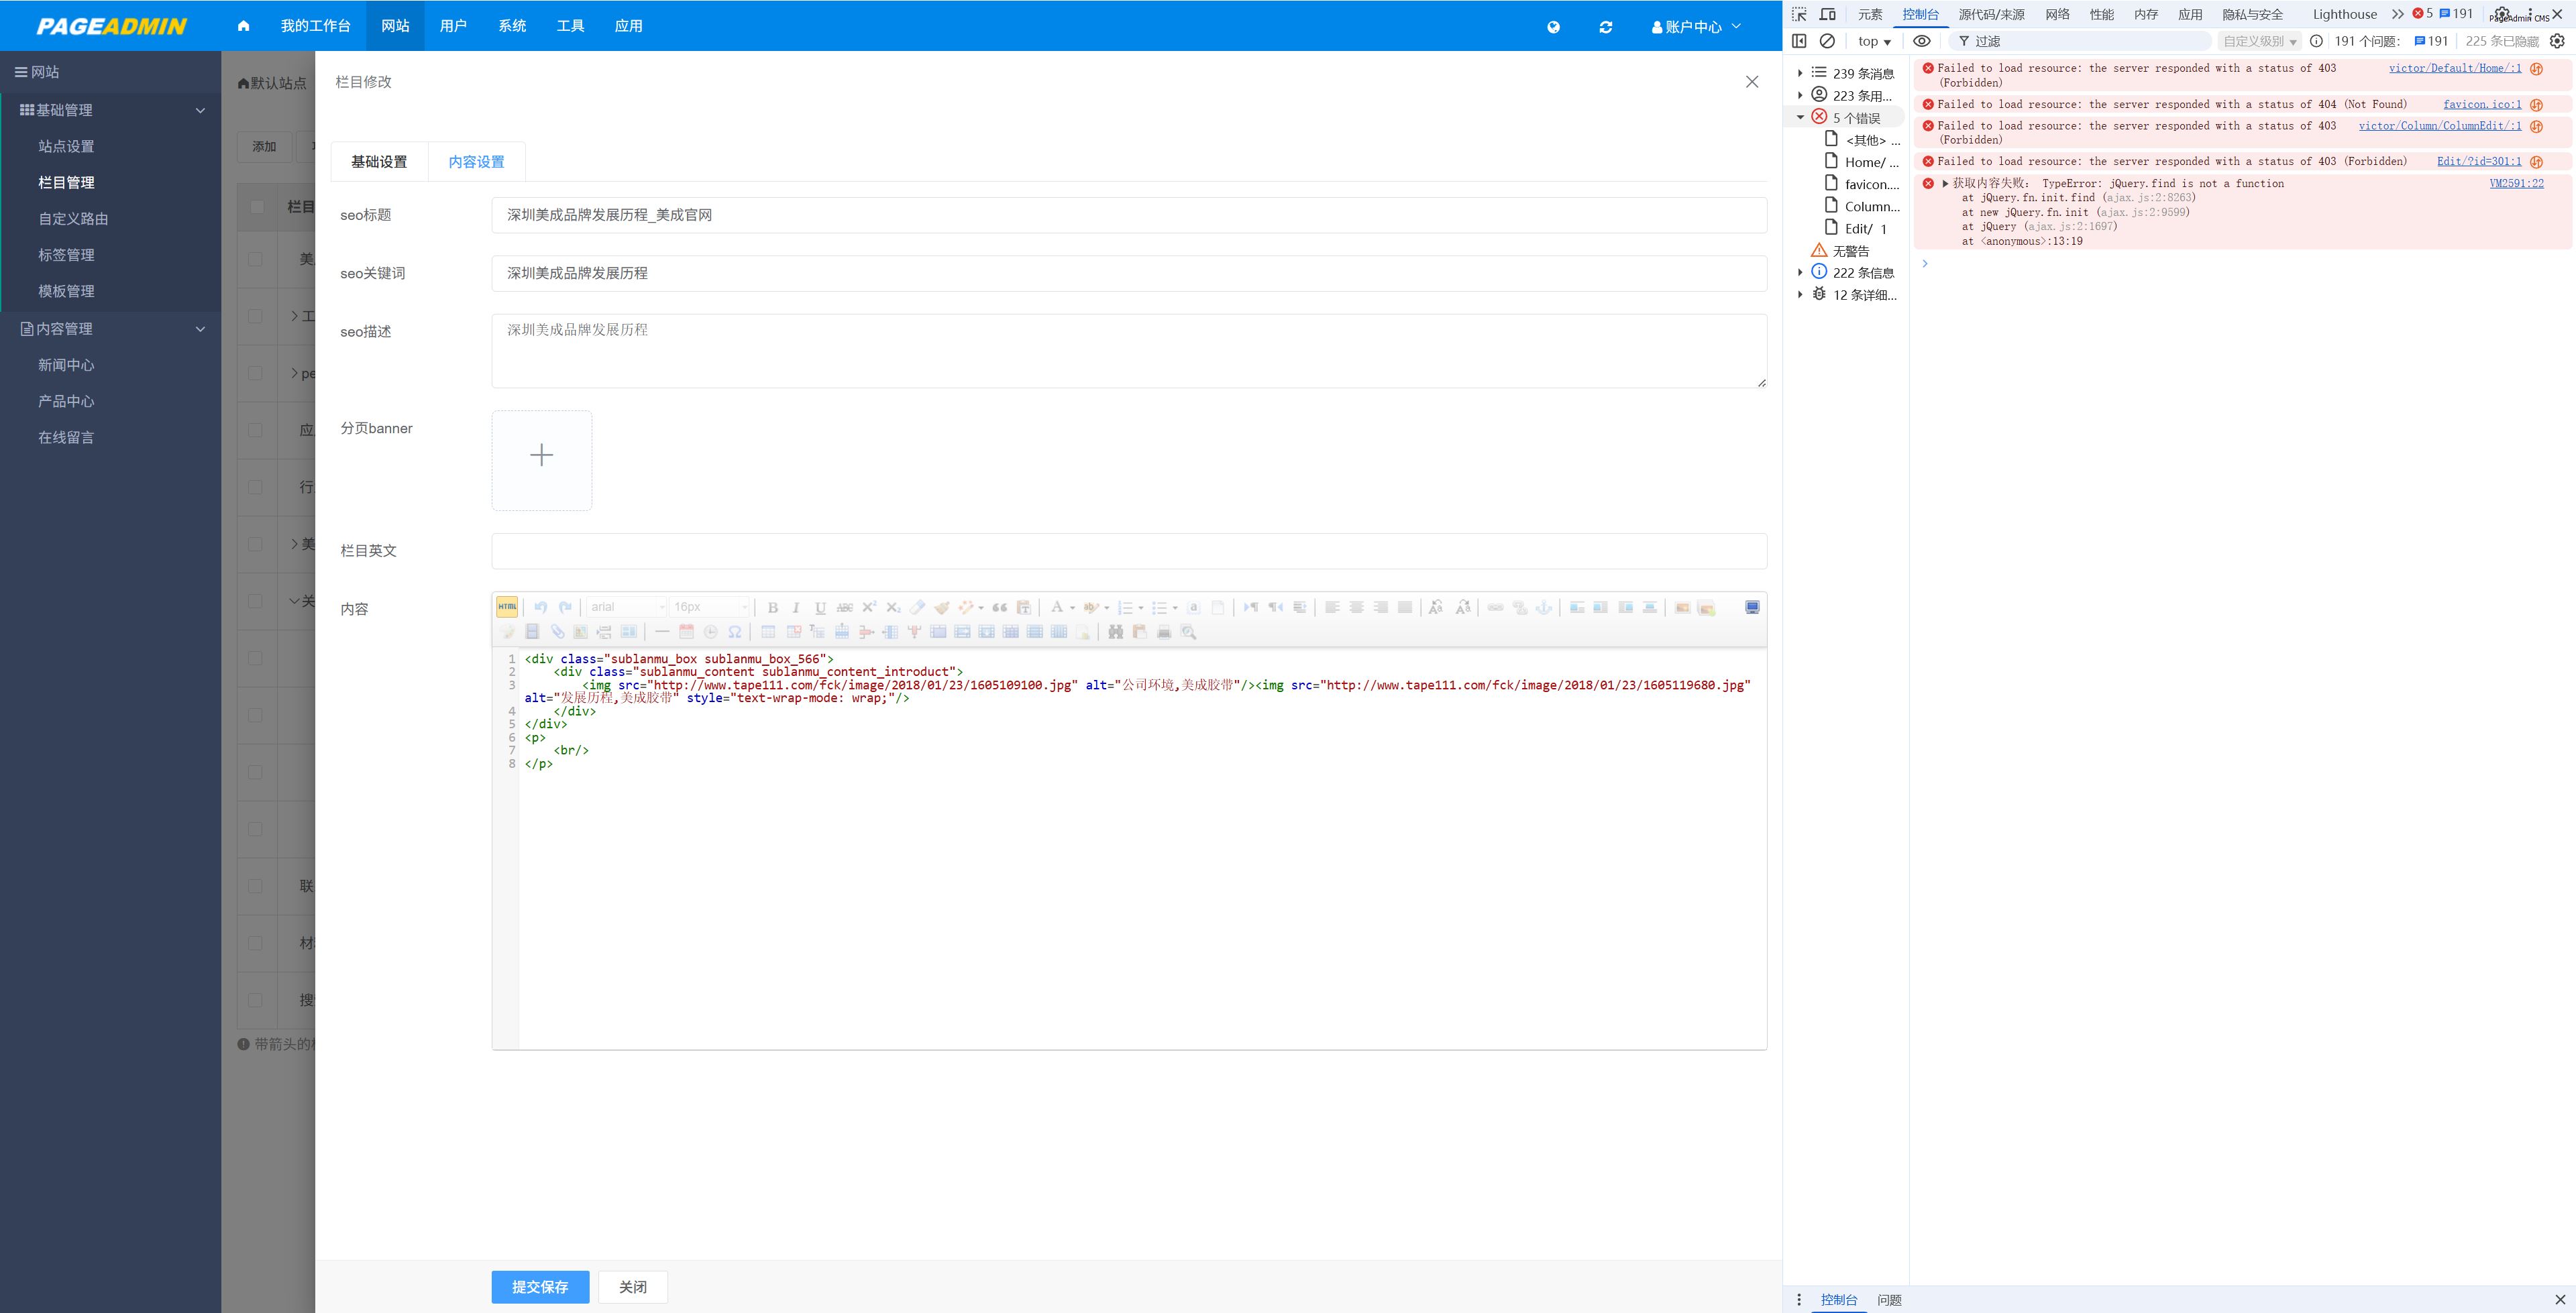This screenshot has height=1313, width=2576.
Task: Check the table header select-all checkbox
Action: tap(257, 207)
